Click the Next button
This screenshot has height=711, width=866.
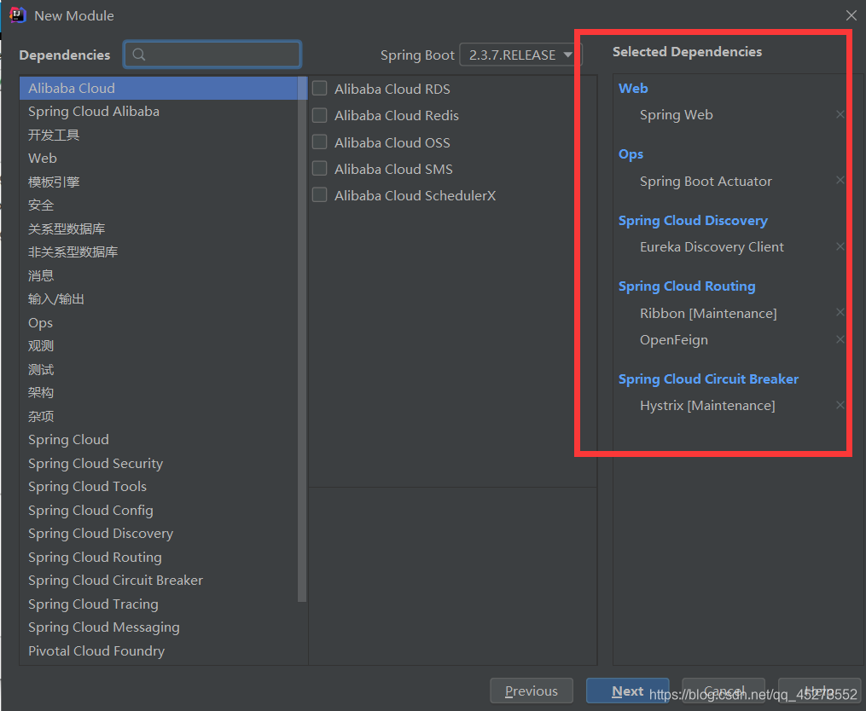coord(627,691)
